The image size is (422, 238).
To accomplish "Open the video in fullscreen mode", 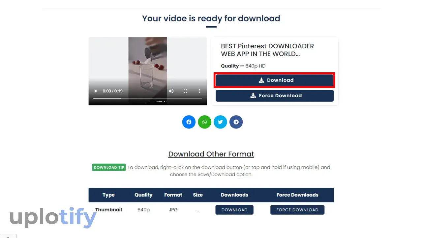I will coord(185,91).
